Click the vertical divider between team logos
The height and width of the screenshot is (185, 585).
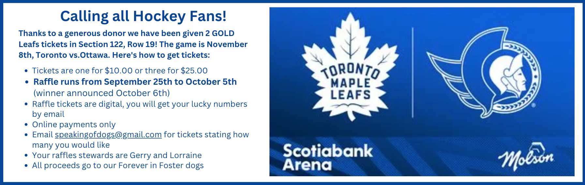pos(412,72)
